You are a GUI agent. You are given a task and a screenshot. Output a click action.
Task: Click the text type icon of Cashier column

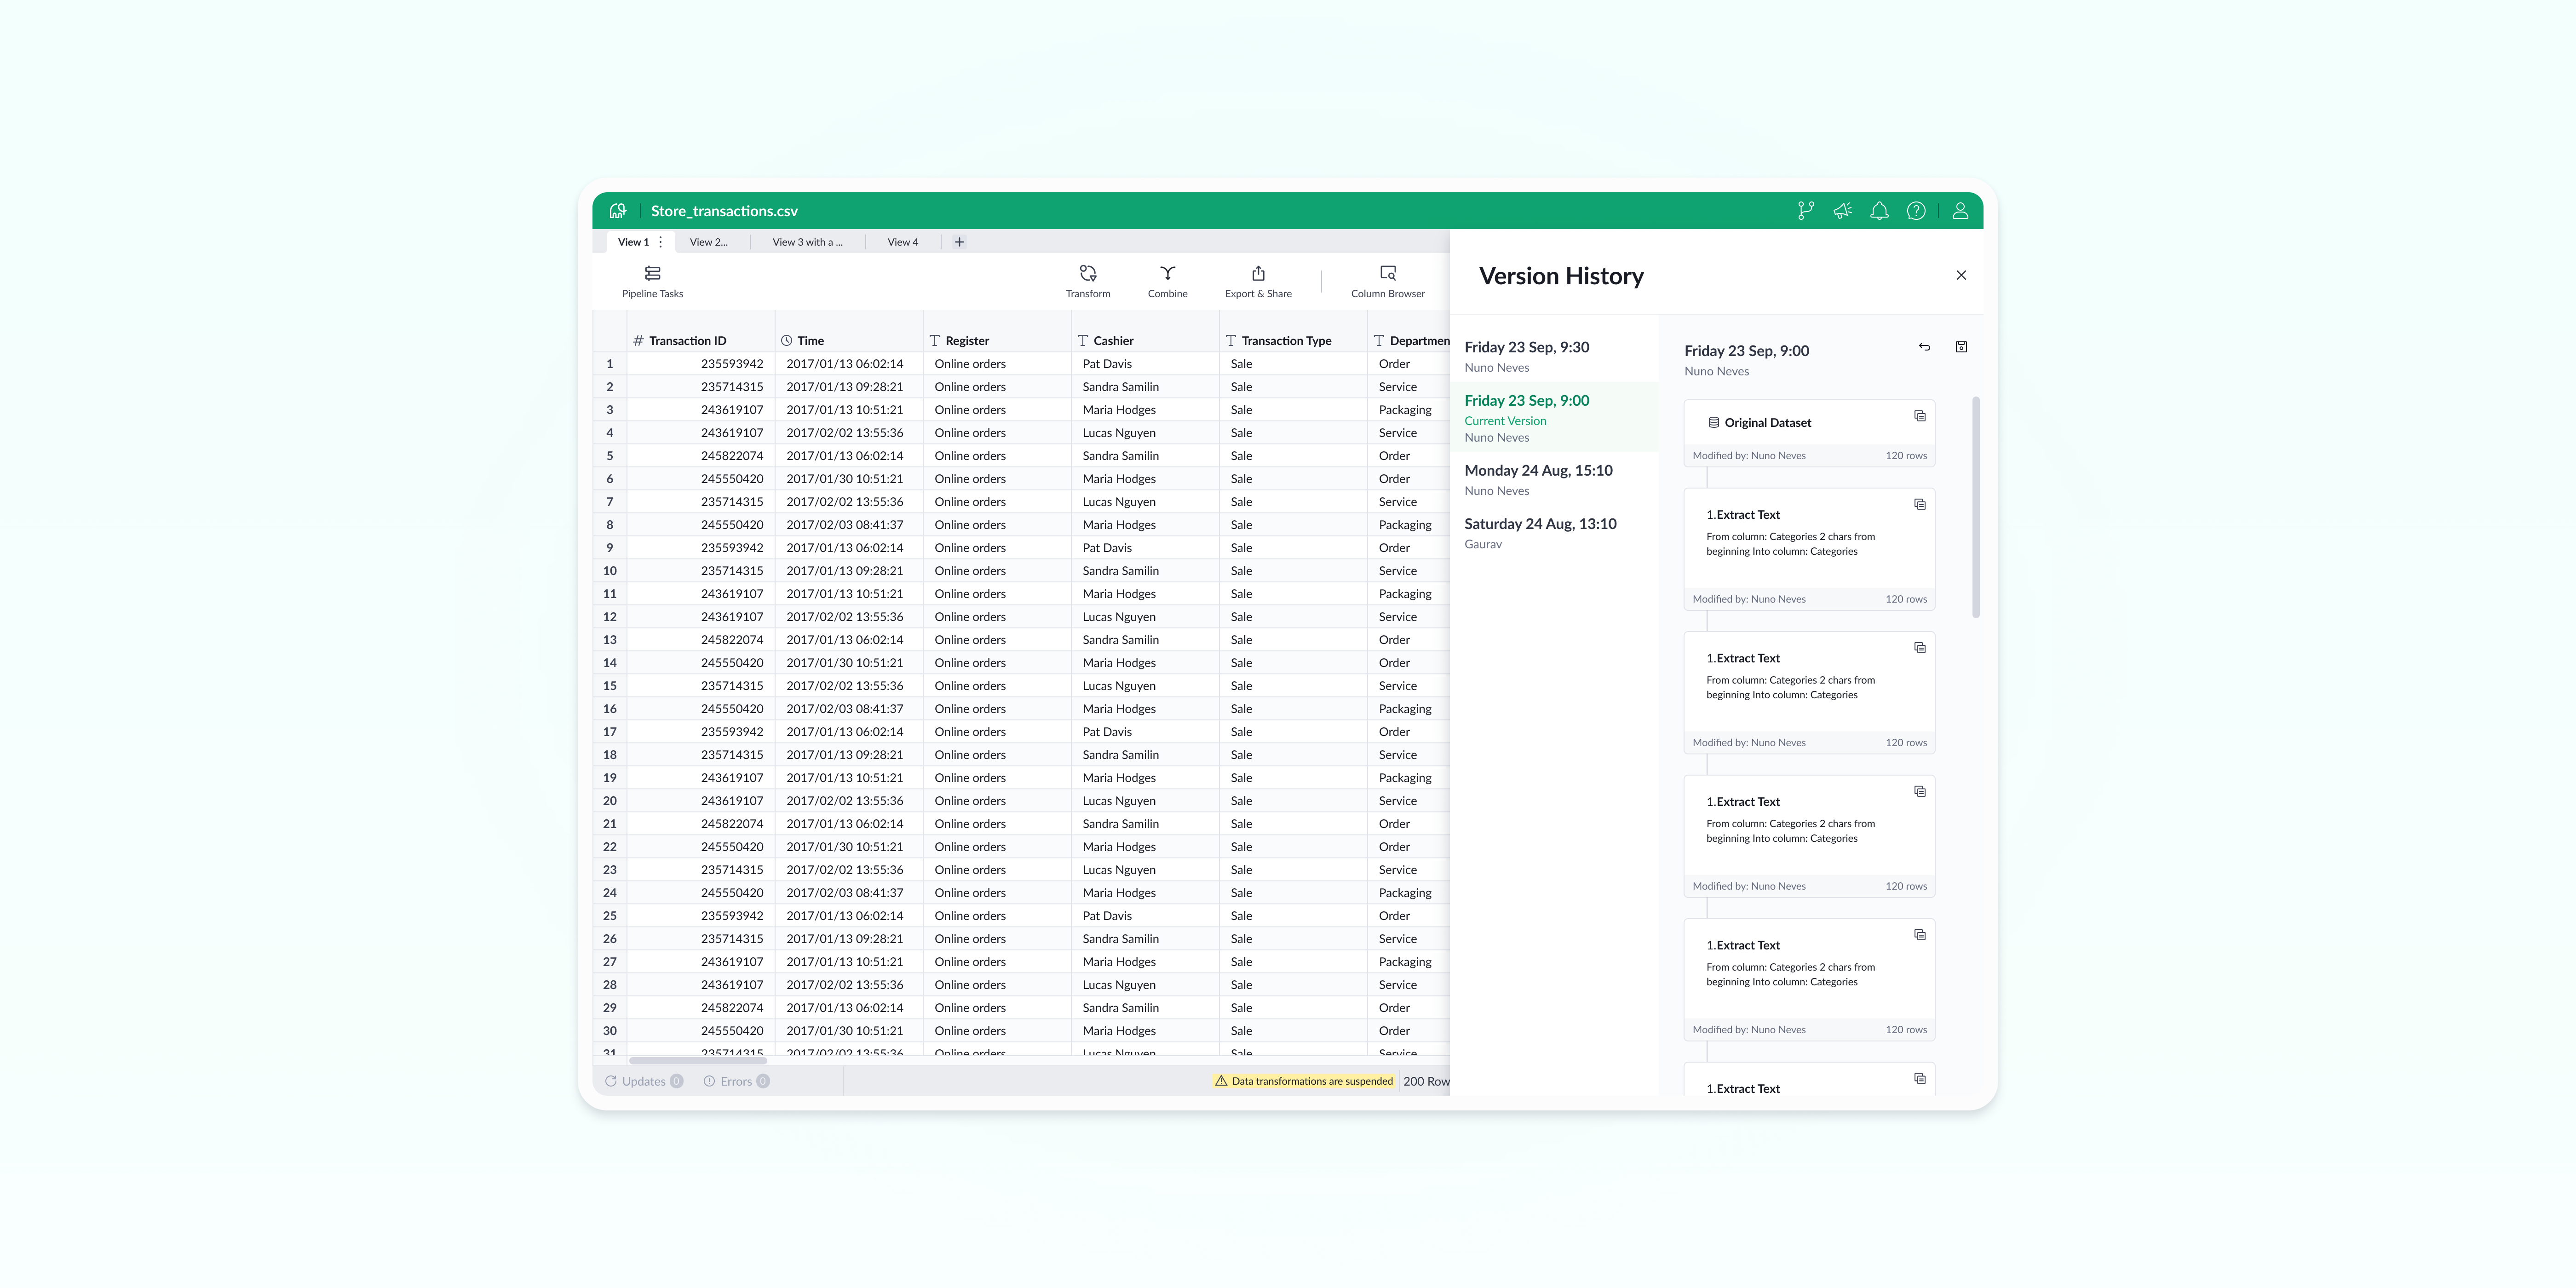1083,341
